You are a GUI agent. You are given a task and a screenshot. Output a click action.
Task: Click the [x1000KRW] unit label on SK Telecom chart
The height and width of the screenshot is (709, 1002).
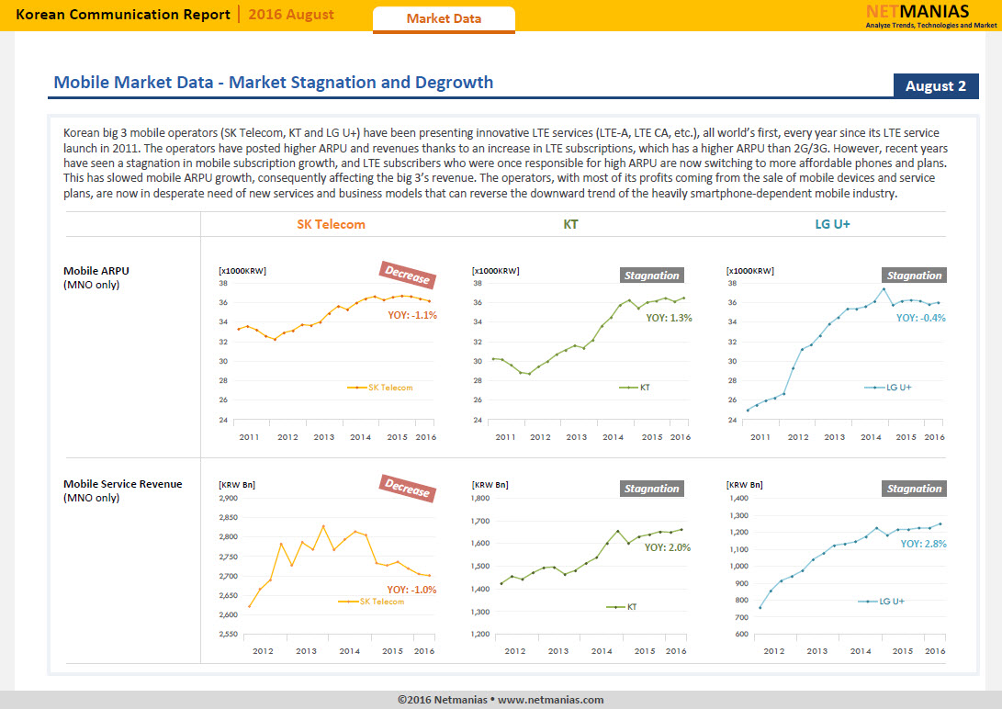coord(242,271)
